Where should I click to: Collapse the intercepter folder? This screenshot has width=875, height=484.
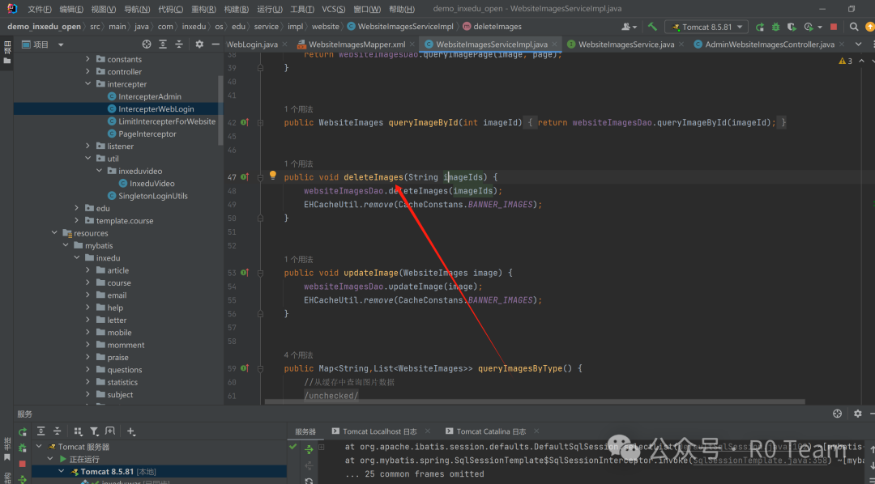click(87, 84)
